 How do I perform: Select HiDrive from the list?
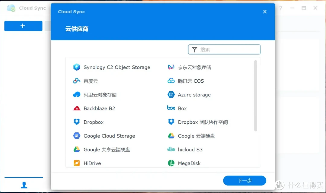pyautogui.click(x=91, y=163)
